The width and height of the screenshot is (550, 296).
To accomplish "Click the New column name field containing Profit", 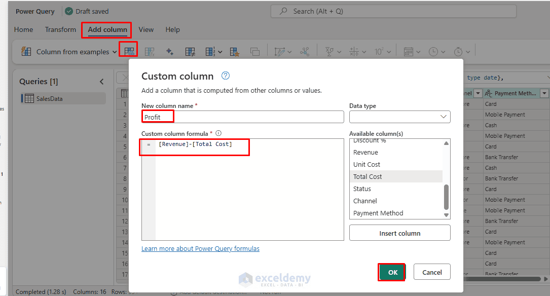I will 243,117.
